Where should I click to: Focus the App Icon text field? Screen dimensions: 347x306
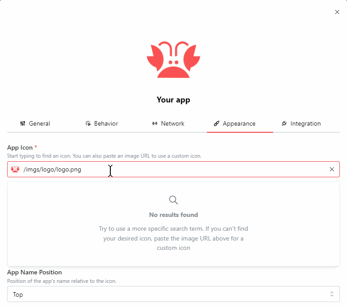[x=178, y=169]
